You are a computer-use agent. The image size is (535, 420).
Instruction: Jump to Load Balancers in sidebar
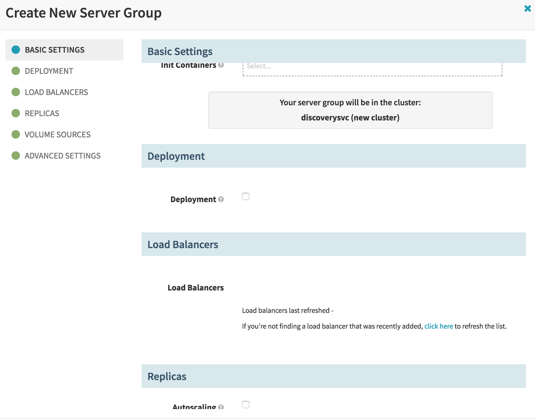point(64,92)
